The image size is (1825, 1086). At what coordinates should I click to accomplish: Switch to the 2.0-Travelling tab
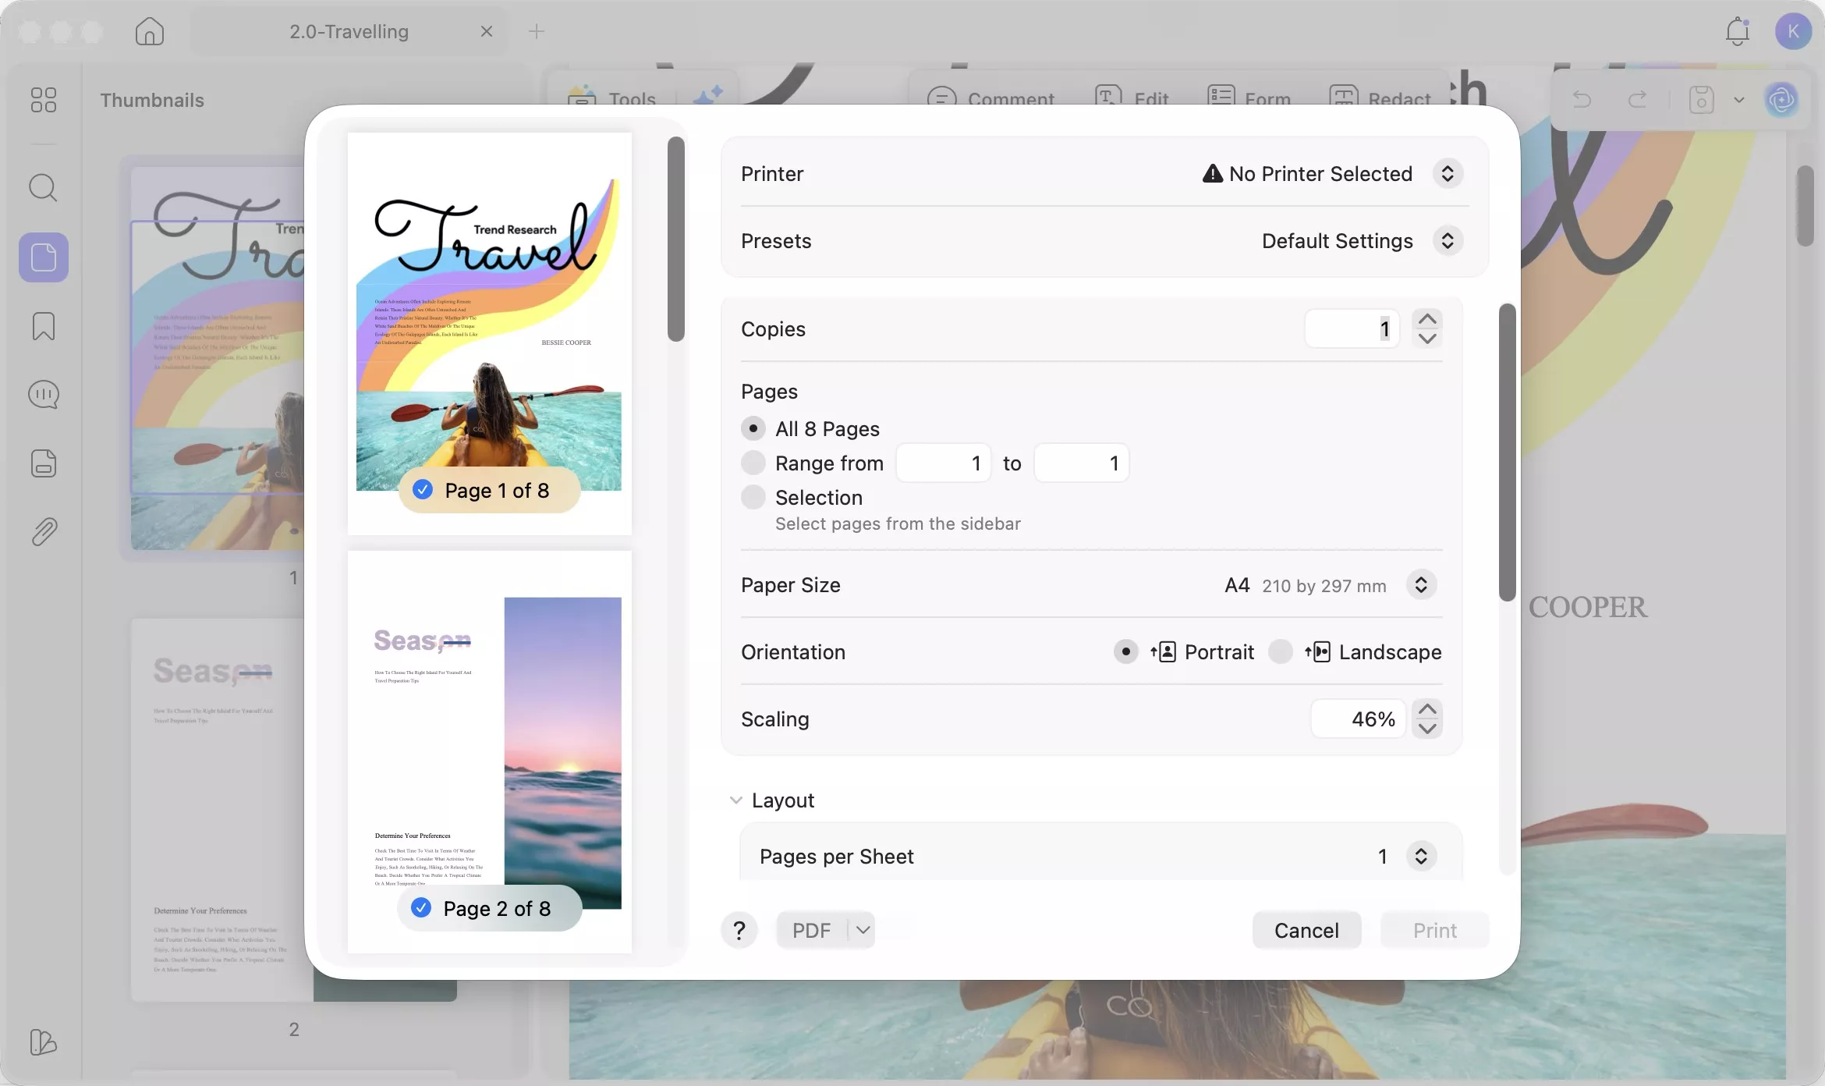point(349,31)
